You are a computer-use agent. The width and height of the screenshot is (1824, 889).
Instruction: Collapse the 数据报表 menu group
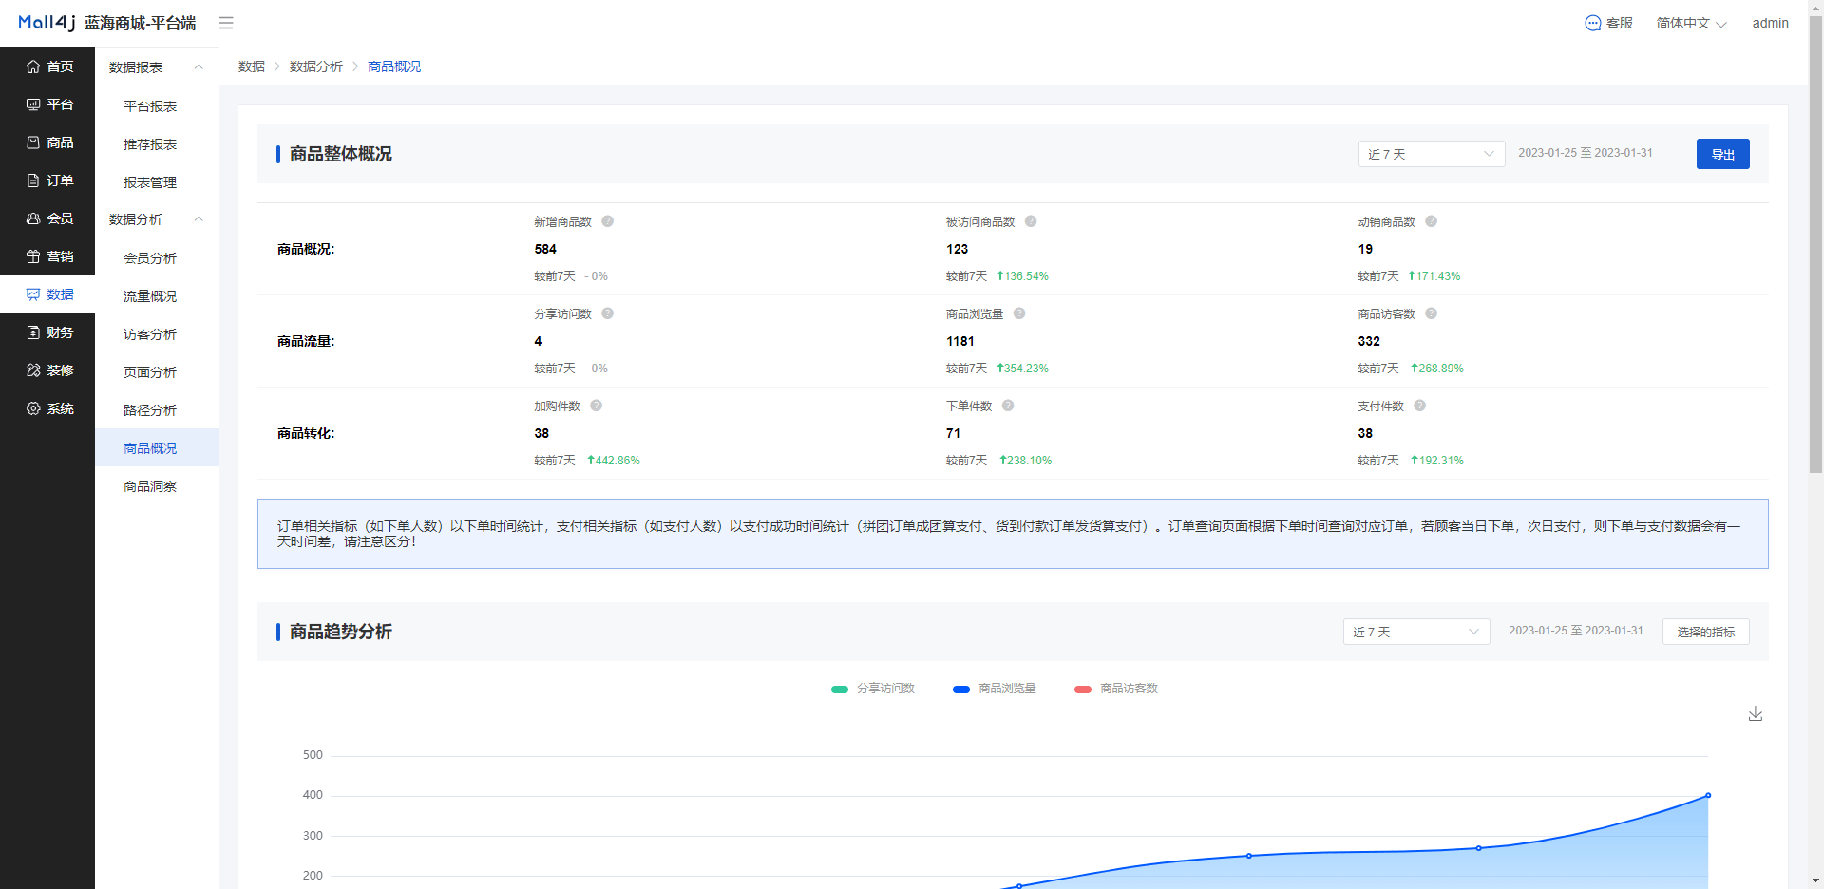point(157,67)
